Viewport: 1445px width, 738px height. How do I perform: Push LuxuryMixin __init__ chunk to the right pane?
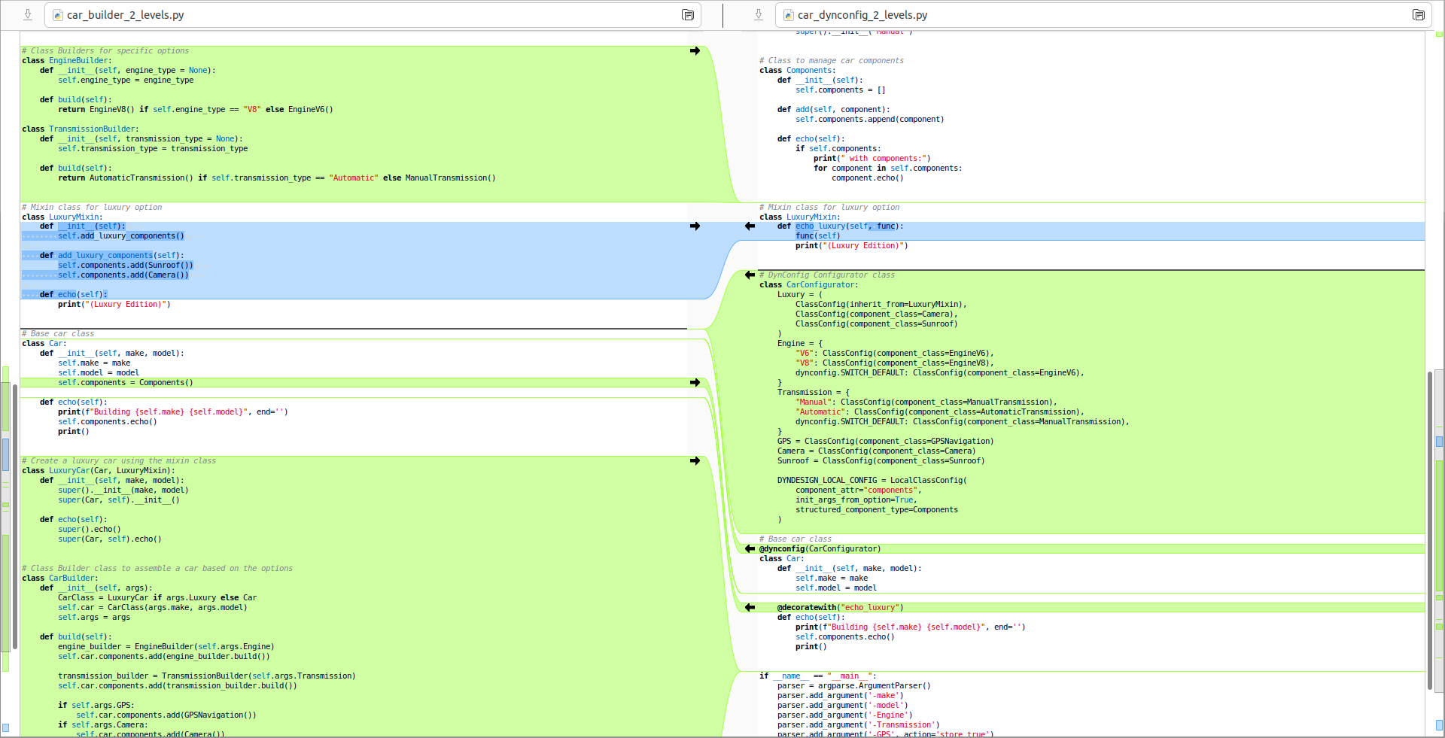(695, 226)
